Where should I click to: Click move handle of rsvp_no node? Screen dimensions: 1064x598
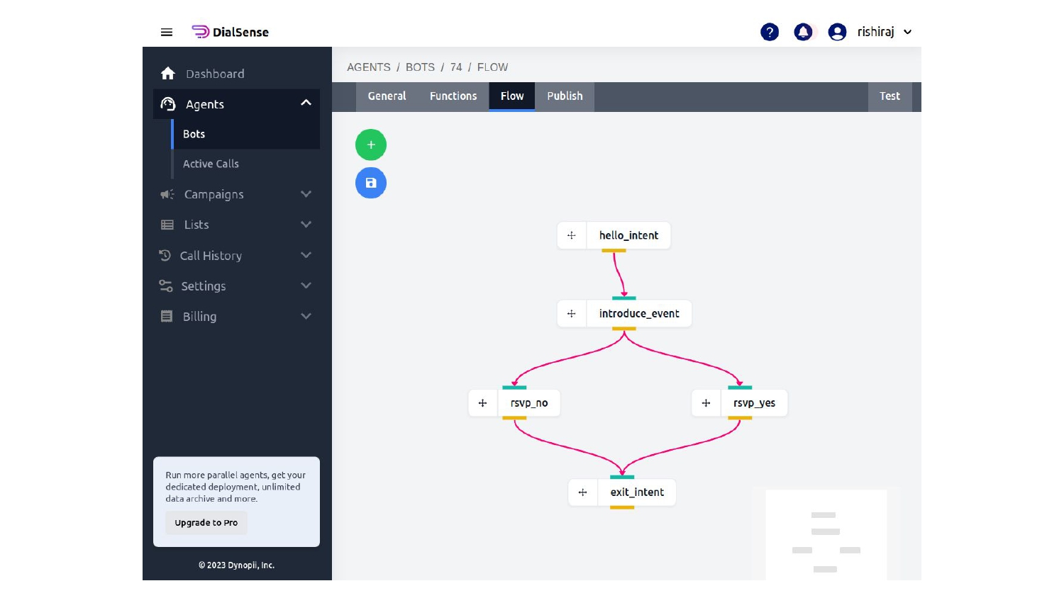[483, 403]
